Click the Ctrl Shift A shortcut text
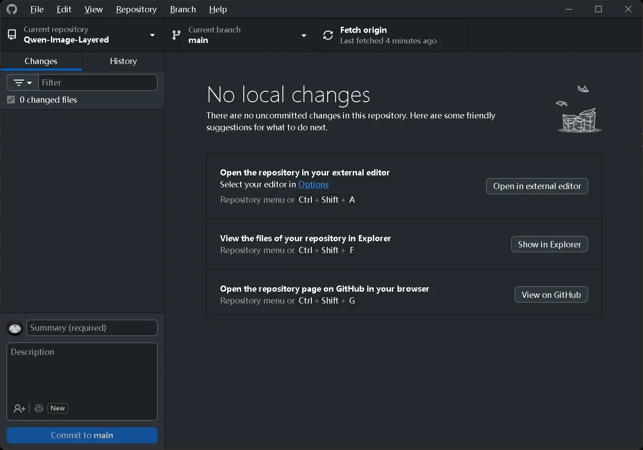 (328, 200)
